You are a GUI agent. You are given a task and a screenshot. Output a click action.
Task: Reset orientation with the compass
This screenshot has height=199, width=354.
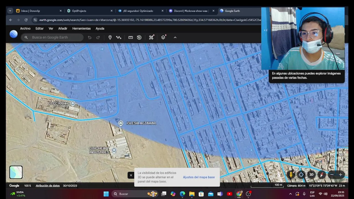coord(321,175)
